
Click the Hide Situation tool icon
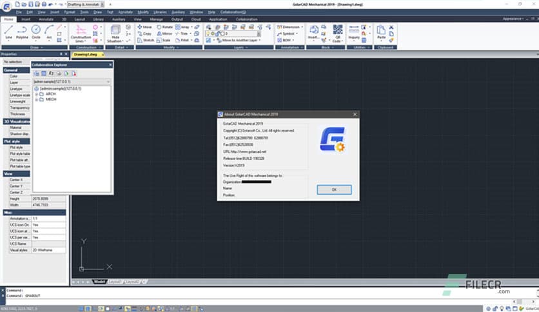pyautogui.click(x=115, y=34)
